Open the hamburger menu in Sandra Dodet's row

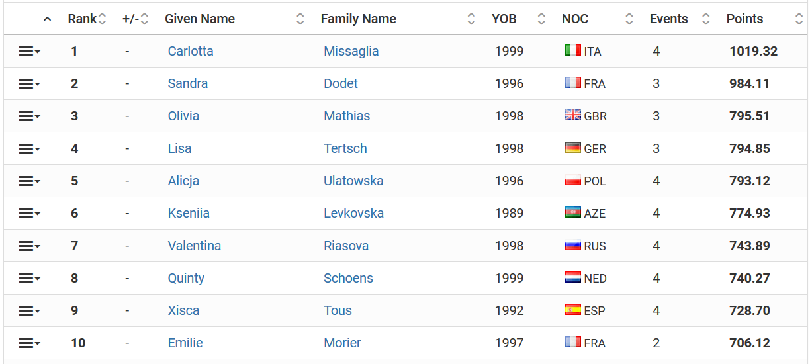pos(29,84)
